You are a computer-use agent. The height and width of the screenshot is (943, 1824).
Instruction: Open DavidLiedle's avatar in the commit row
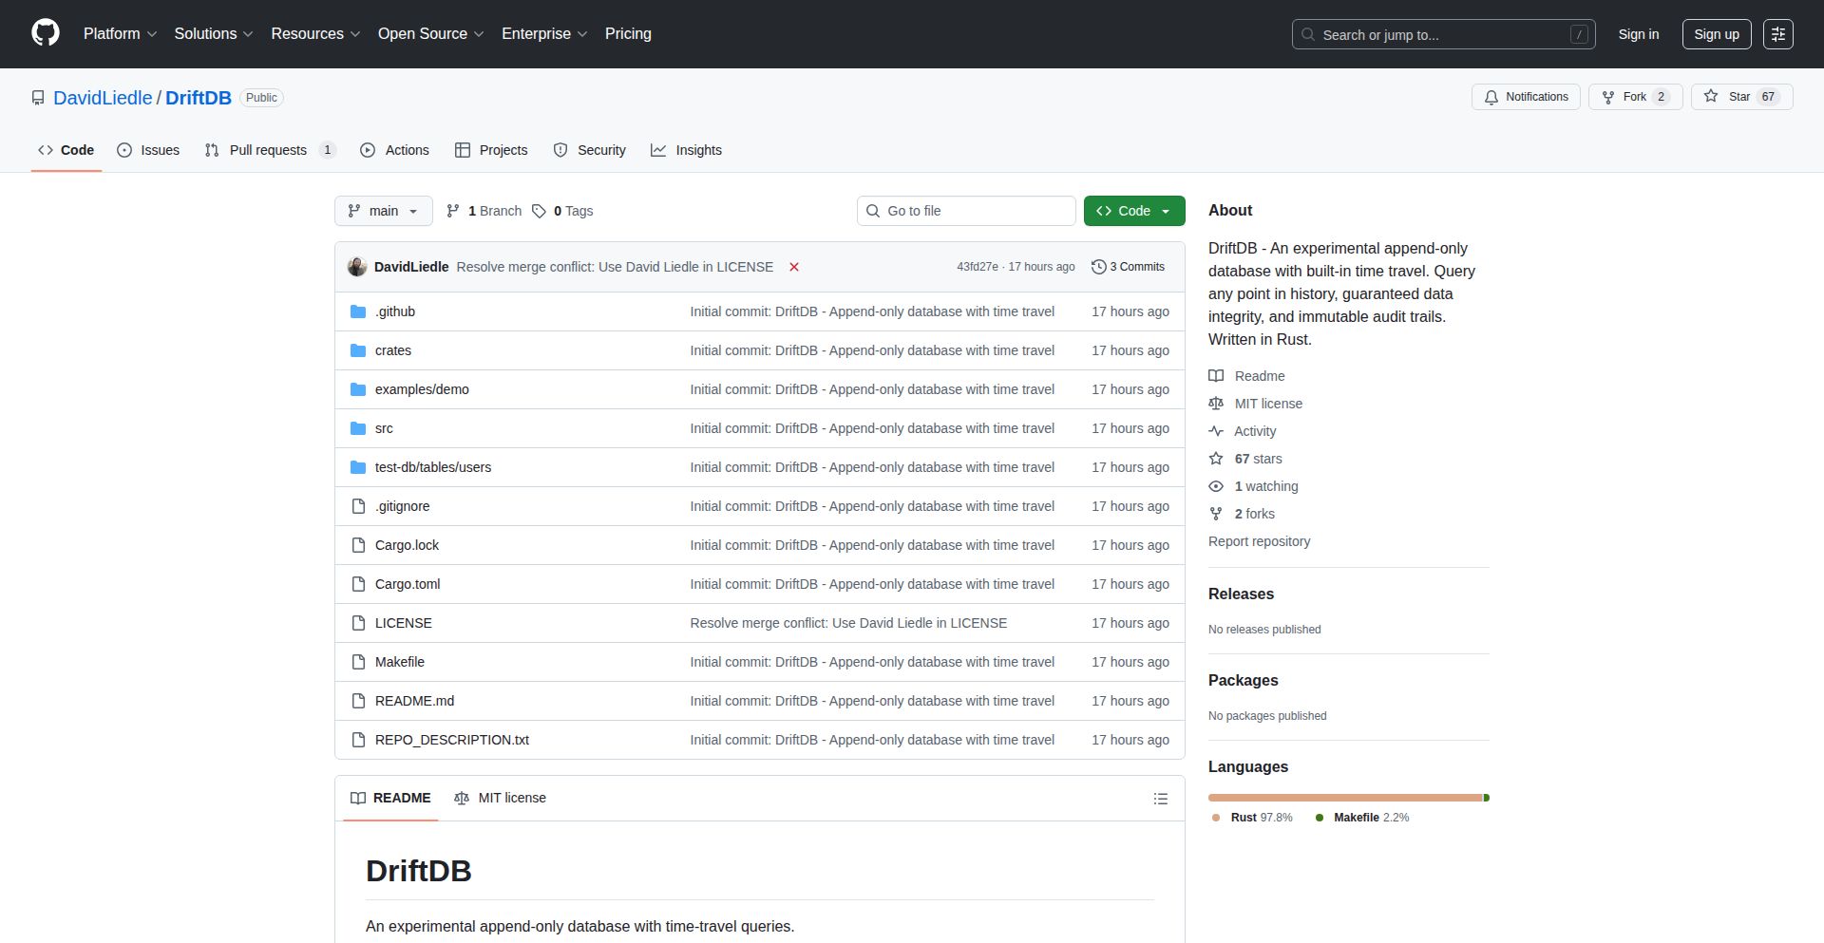click(x=357, y=267)
